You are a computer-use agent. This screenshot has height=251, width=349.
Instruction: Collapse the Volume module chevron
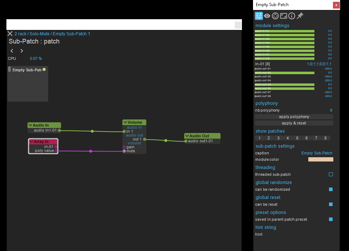pos(125,122)
